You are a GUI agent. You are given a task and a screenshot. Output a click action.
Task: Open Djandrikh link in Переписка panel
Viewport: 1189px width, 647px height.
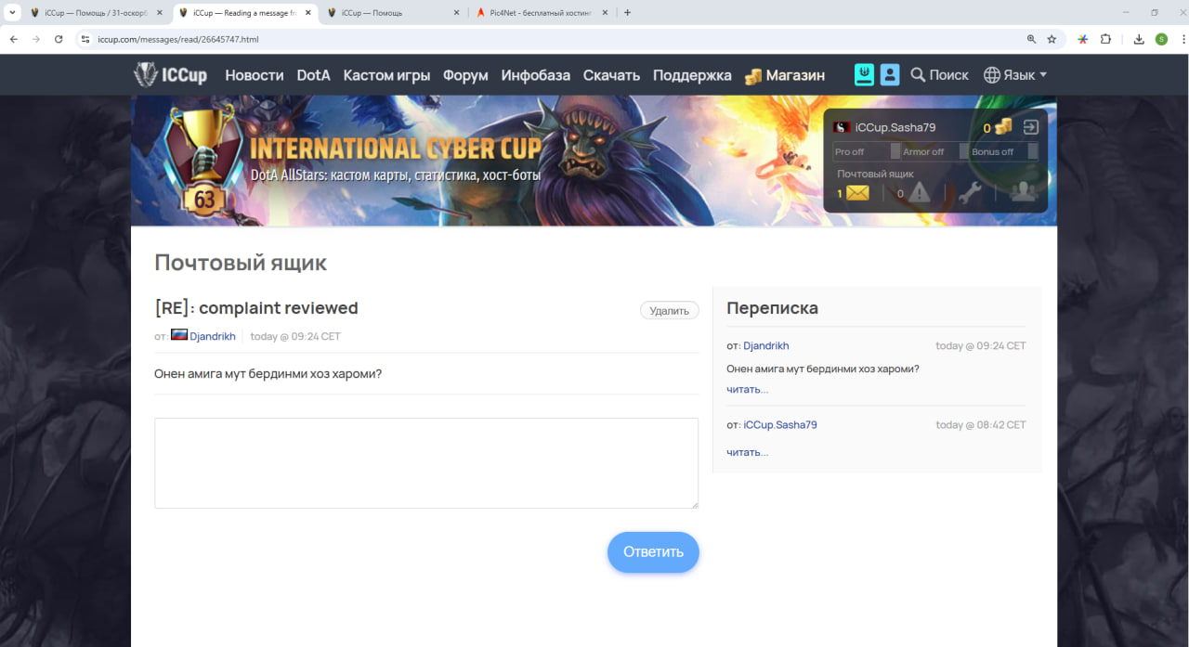[766, 345]
